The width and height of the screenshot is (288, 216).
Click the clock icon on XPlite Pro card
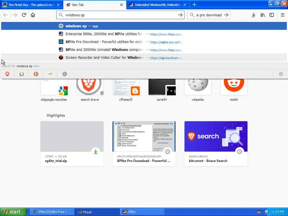click(x=168, y=152)
